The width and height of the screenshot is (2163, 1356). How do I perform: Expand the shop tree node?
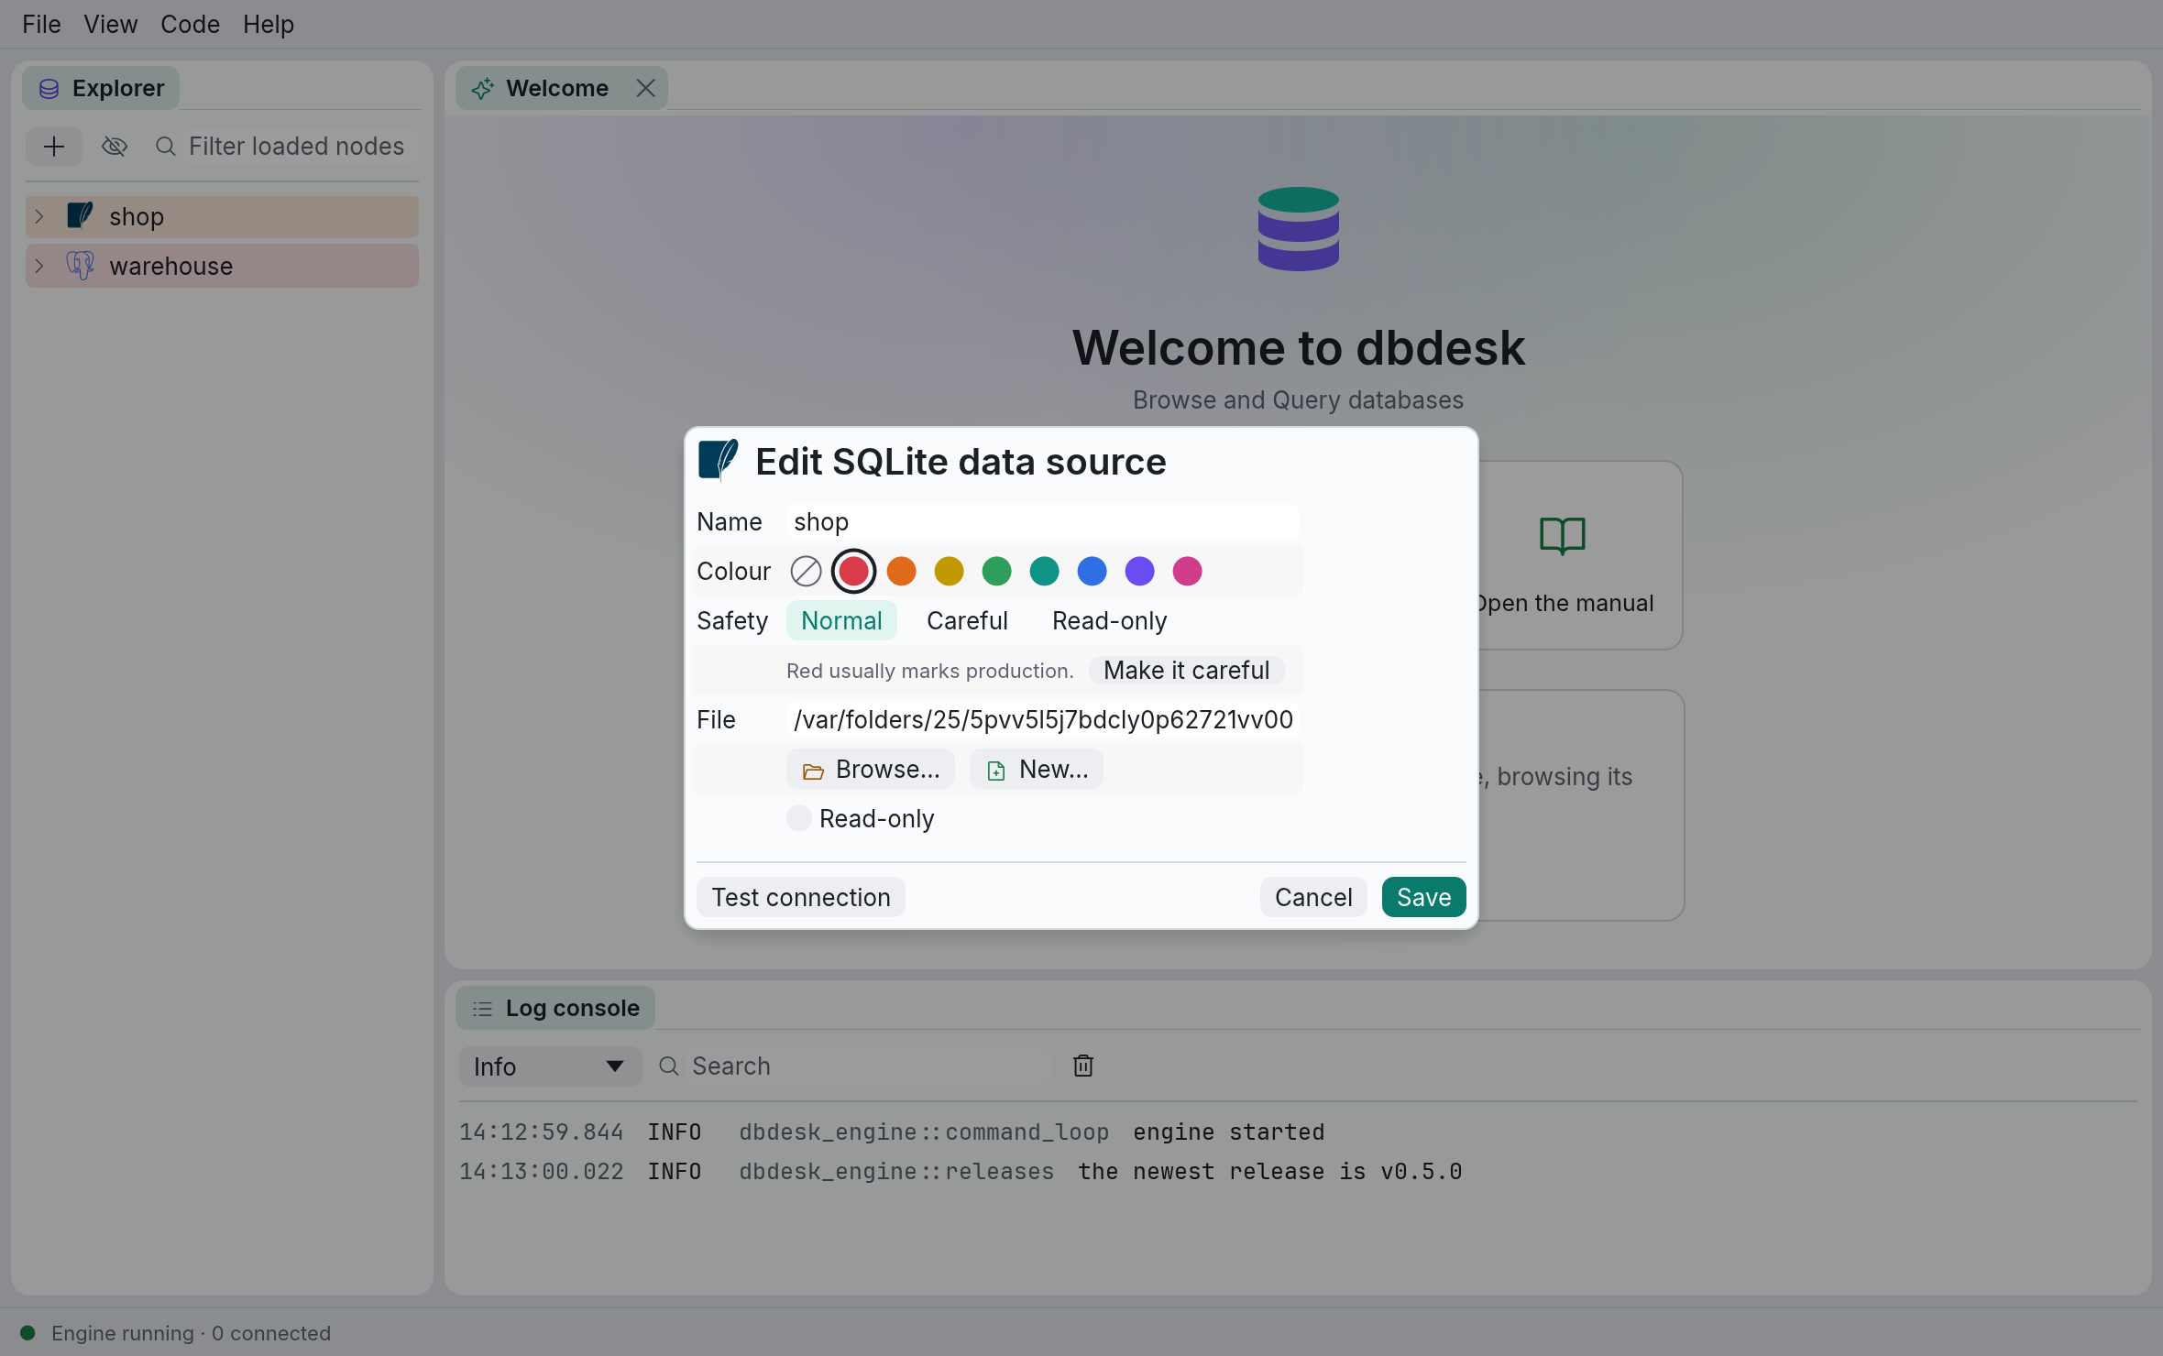click(39, 217)
